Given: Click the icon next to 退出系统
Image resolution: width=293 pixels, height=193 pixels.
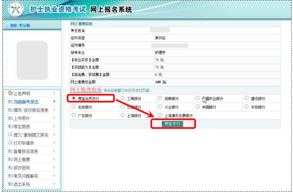Looking at the screenshot, I should (x=10, y=184).
